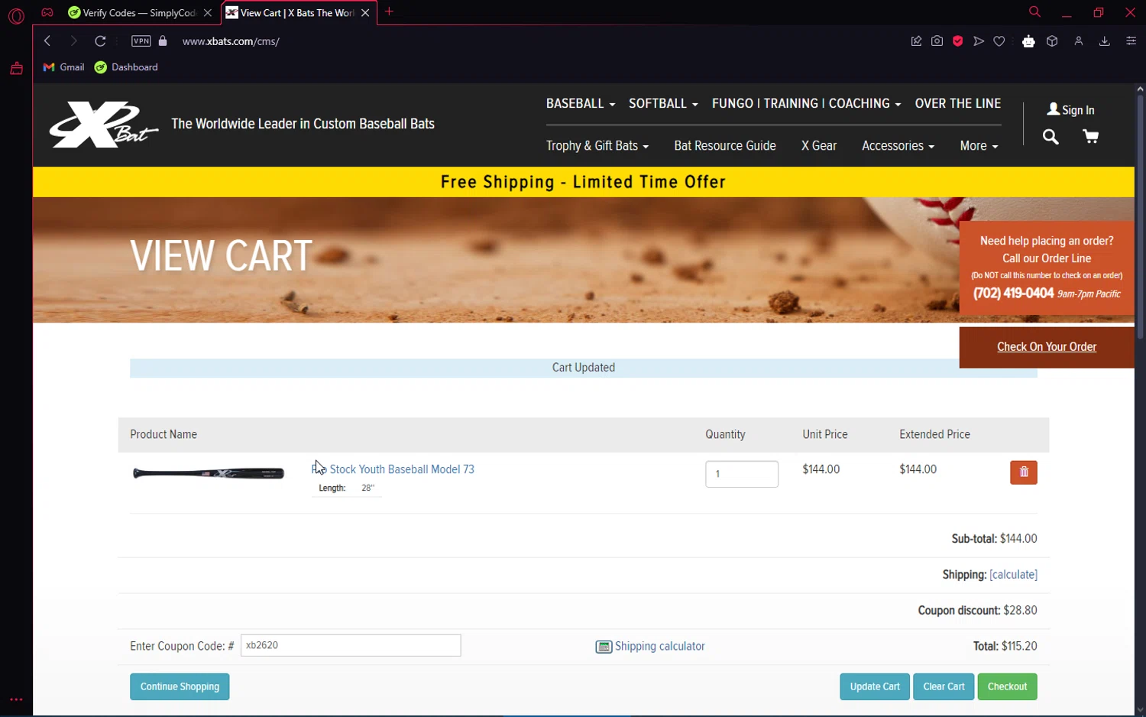Screen dimensions: 1146x717
Task: Click the Cart Updated notification
Action: point(584,368)
